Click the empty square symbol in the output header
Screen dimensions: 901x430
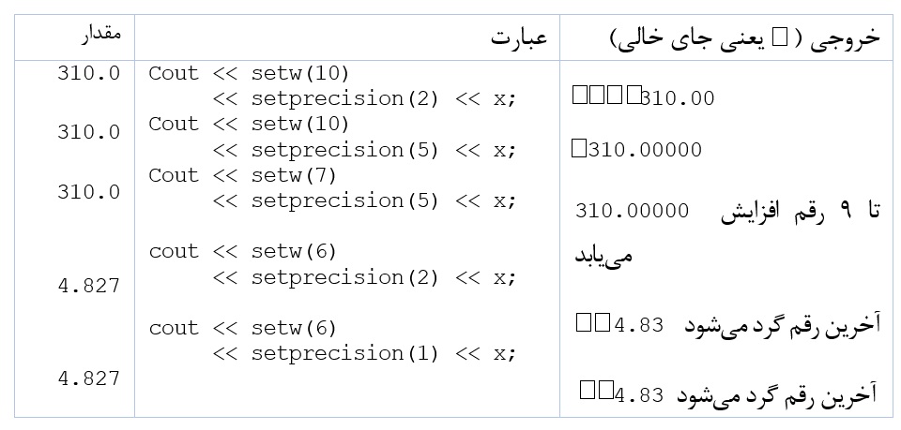pos(781,37)
